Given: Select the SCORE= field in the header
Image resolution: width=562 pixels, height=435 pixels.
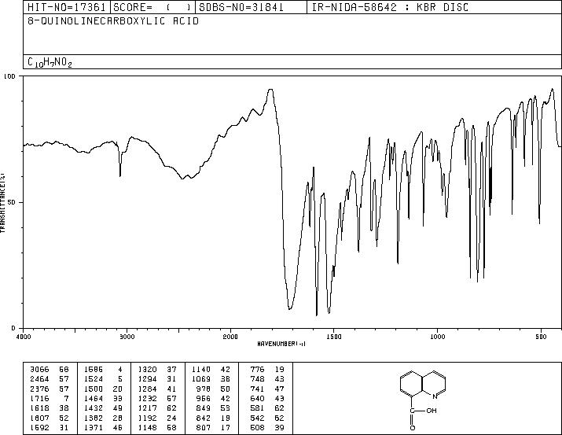Looking at the screenshot, I should click(x=152, y=7).
